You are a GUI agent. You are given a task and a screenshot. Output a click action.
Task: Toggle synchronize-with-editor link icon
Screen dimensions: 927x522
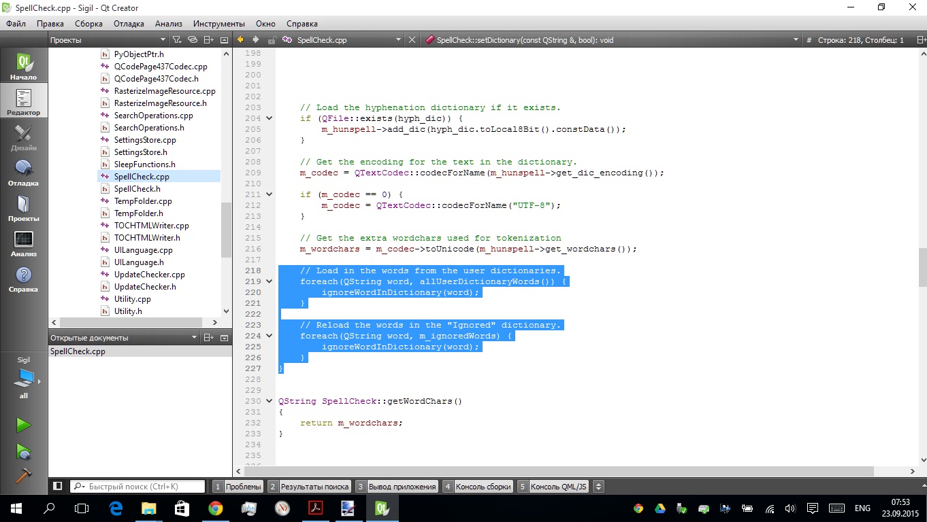pyautogui.click(x=193, y=40)
